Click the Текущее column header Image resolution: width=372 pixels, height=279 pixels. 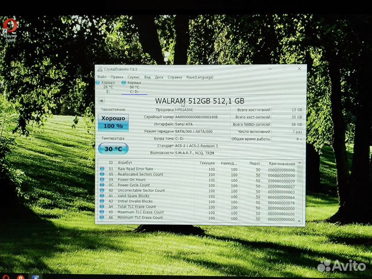[x=207, y=163]
